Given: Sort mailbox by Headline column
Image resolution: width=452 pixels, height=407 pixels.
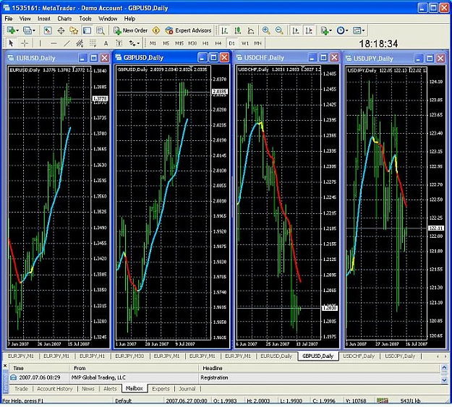Looking at the screenshot, I should click(x=318, y=368).
